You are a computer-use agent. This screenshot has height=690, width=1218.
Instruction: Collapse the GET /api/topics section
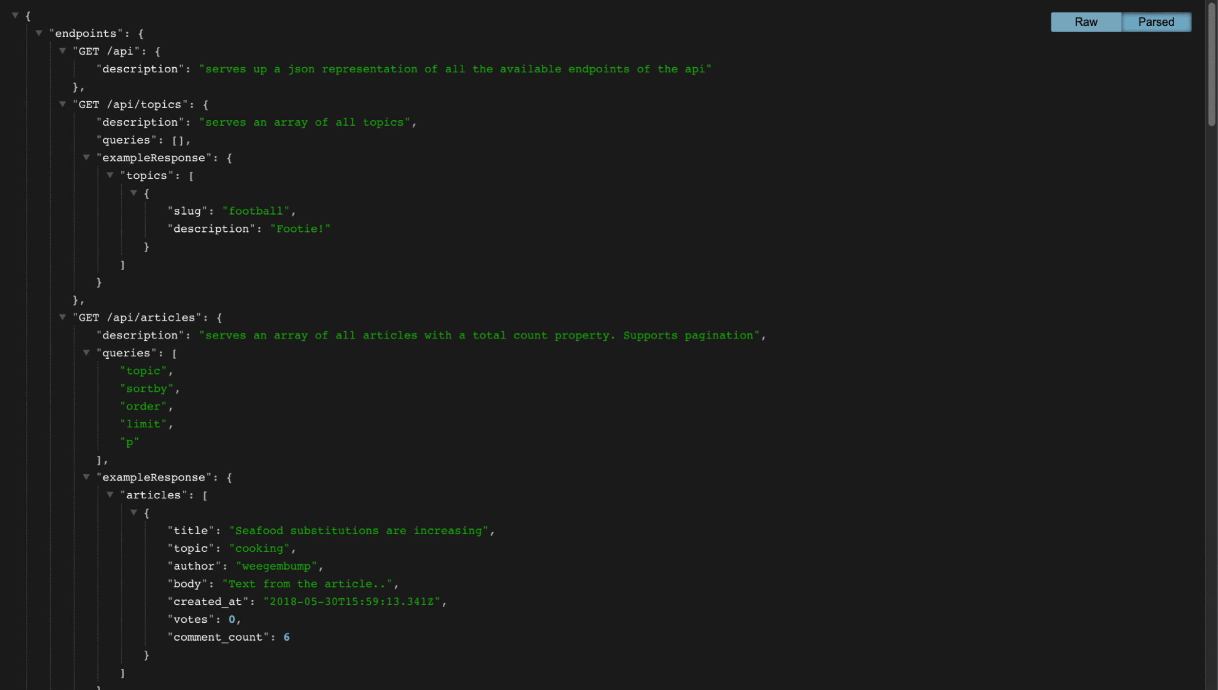pyautogui.click(x=62, y=104)
